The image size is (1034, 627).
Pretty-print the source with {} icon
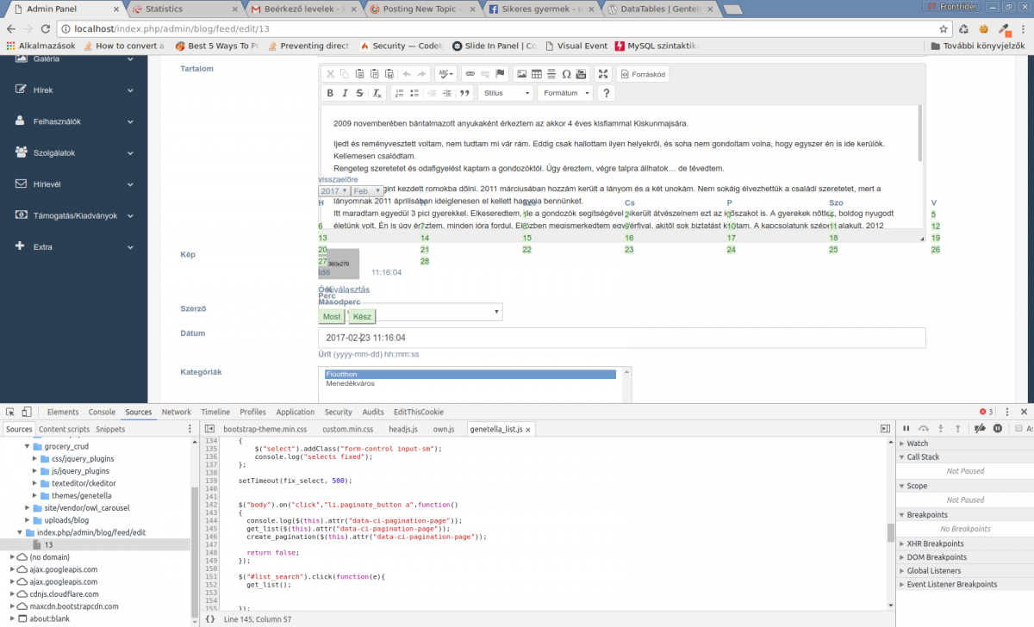[209, 618]
